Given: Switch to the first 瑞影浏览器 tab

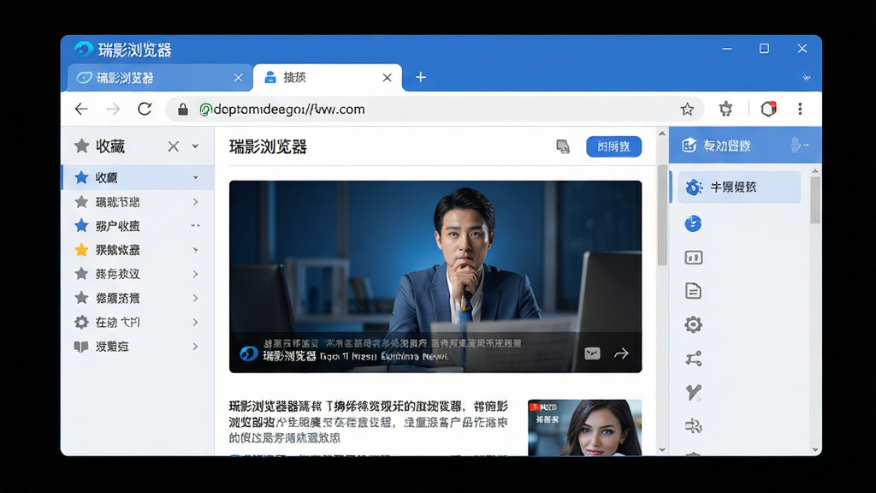Looking at the screenshot, I should pyautogui.click(x=159, y=78).
